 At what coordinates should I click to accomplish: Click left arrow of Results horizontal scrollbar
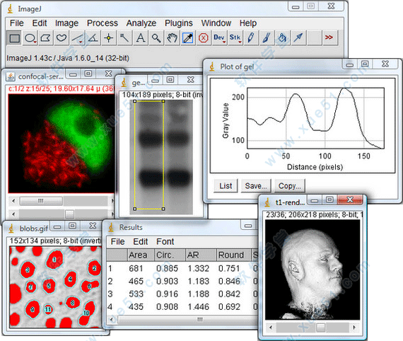coord(111,320)
